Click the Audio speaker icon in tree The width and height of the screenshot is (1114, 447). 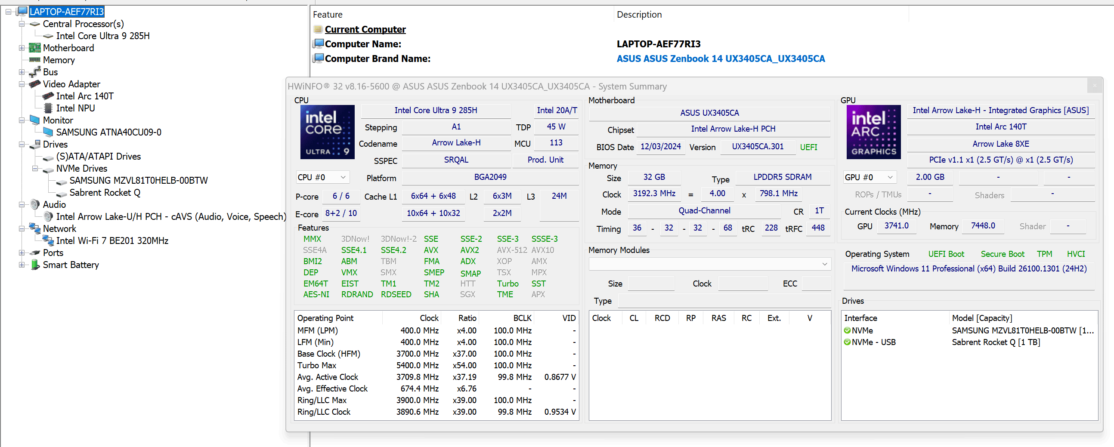pyautogui.click(x=34, y=204)
